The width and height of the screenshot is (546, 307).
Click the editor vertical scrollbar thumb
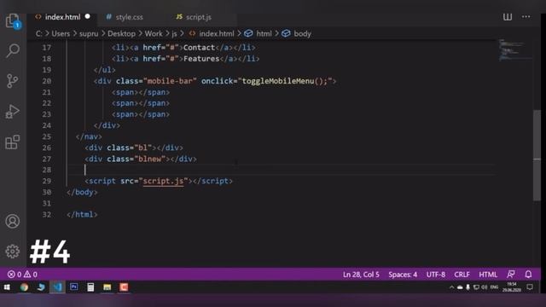537,155
